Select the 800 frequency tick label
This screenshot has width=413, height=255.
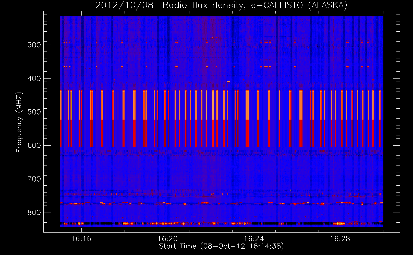[x=34, y=213]
